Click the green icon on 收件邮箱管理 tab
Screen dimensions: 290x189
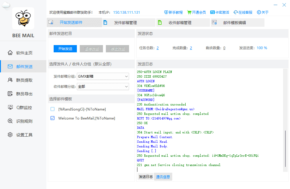point(160,22)
